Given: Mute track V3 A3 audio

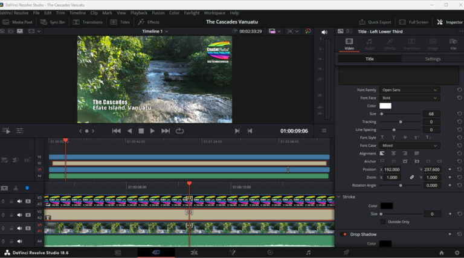Looking at the screenshot, I should [x=19, y=201].
